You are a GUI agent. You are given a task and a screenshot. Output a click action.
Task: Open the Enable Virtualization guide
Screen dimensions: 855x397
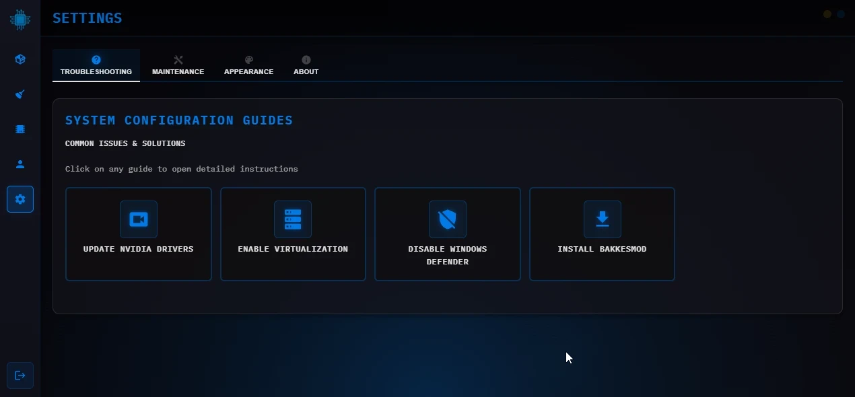[293, 234]
